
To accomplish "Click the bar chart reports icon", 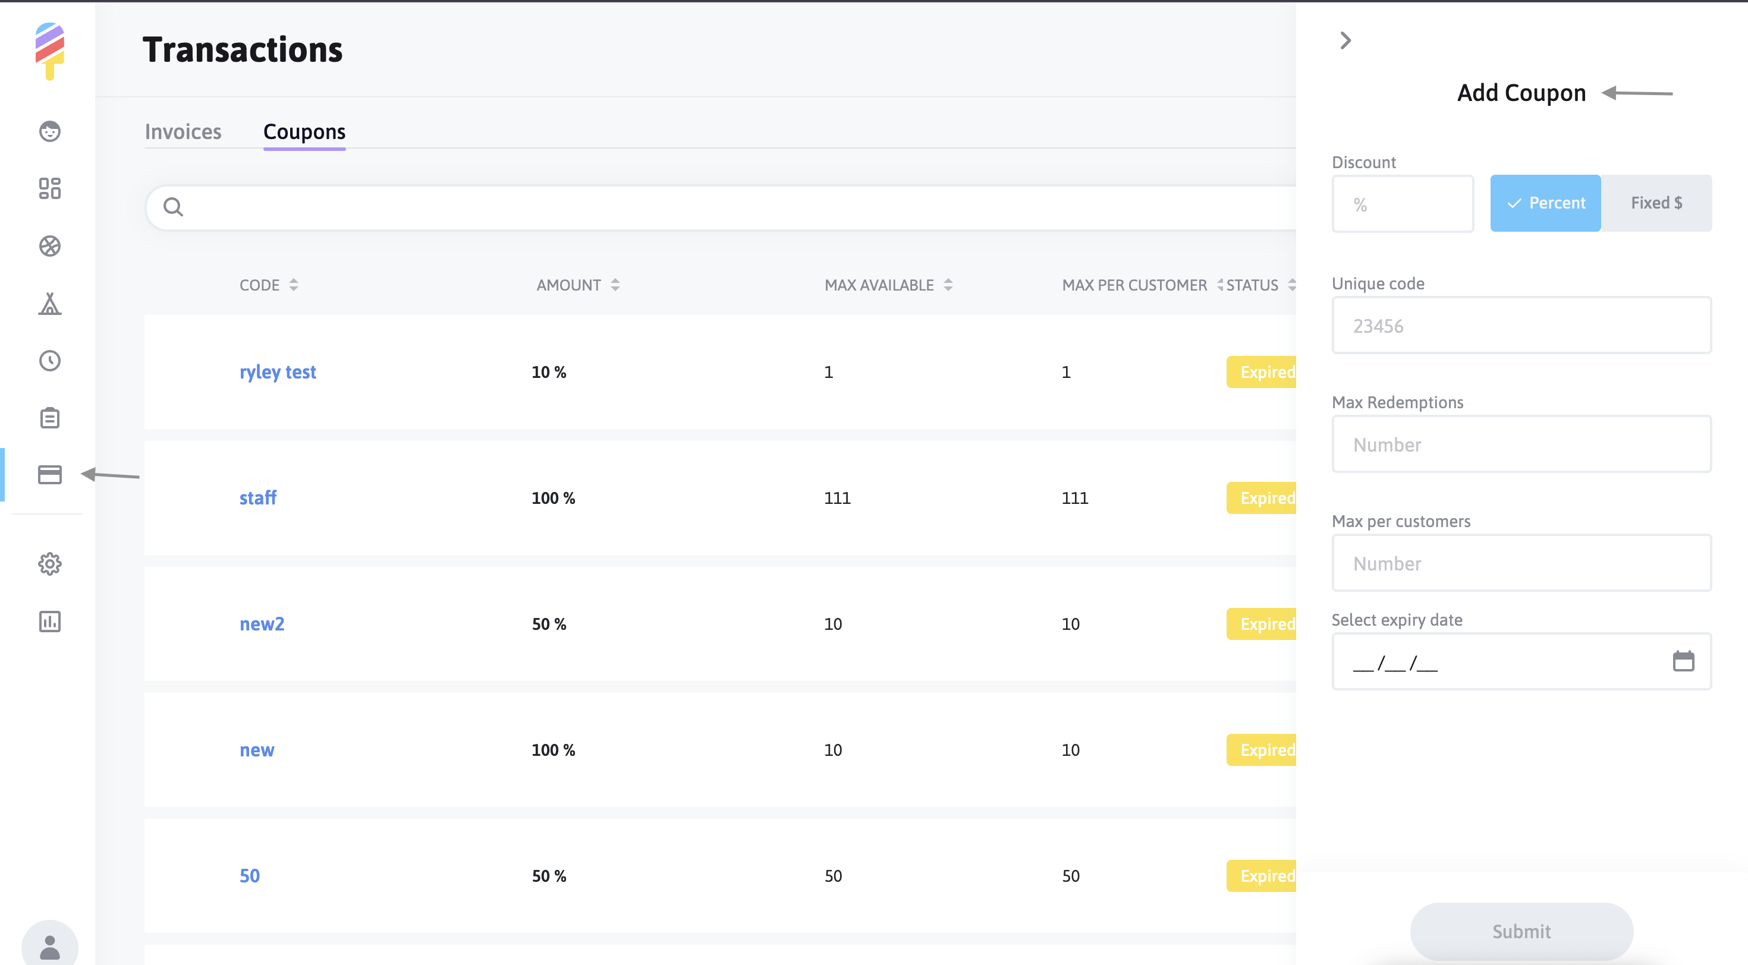I will (49, 621).
